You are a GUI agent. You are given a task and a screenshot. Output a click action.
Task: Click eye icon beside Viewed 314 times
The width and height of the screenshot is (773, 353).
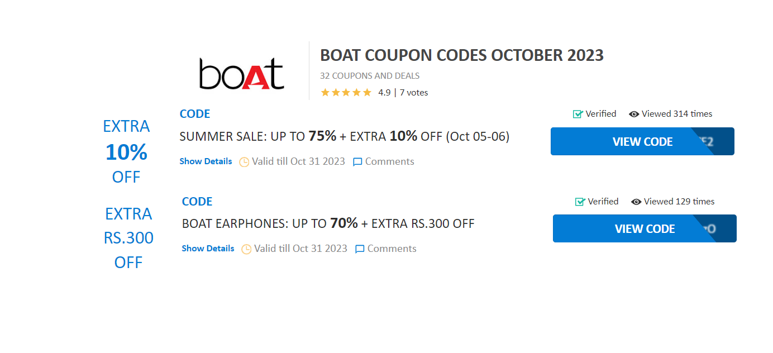point(634,114)
